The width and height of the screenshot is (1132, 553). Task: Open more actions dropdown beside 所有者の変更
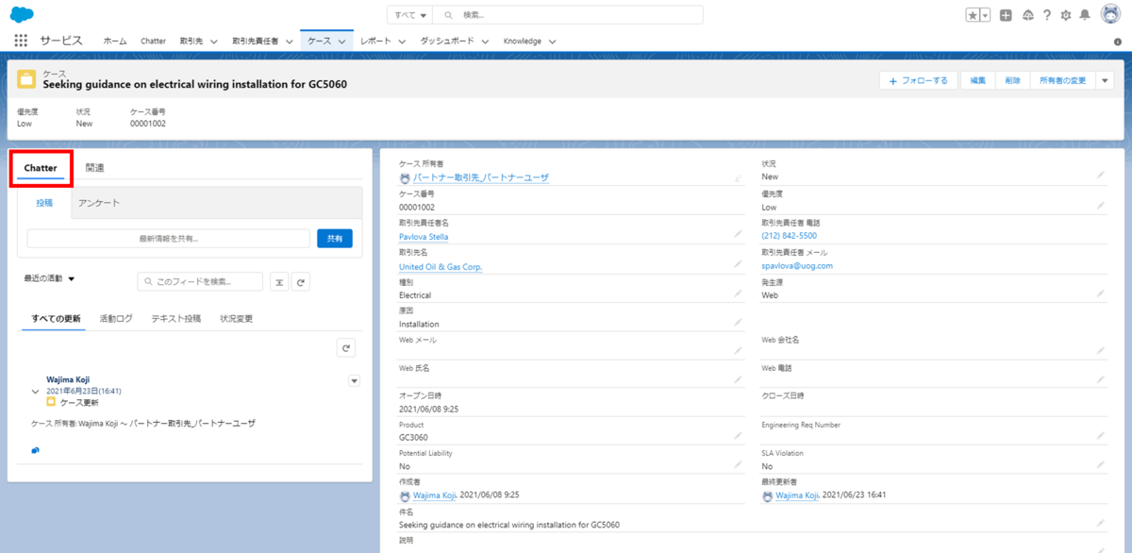tap(1106, 81)
